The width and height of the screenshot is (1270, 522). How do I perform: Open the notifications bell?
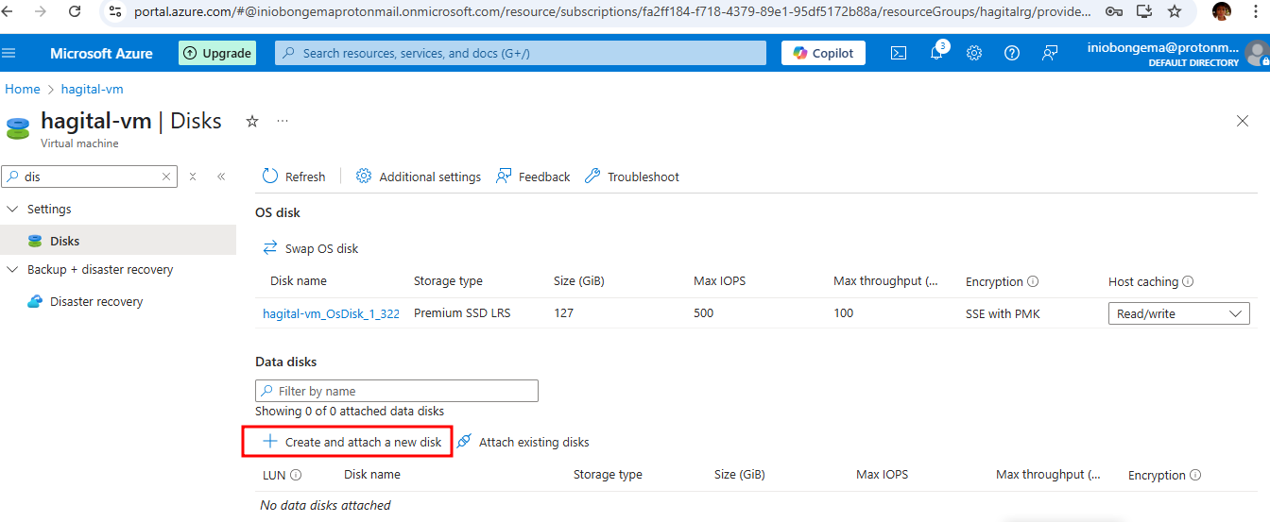[x=936, y=53]
